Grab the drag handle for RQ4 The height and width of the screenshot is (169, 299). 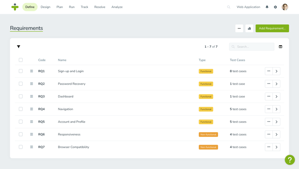click(x=31, y=109)
